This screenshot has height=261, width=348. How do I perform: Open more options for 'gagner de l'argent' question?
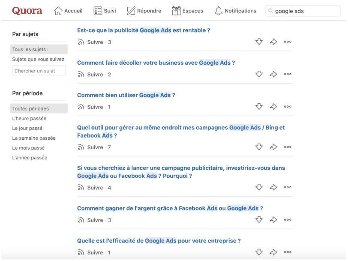click(x=288, y=219)
